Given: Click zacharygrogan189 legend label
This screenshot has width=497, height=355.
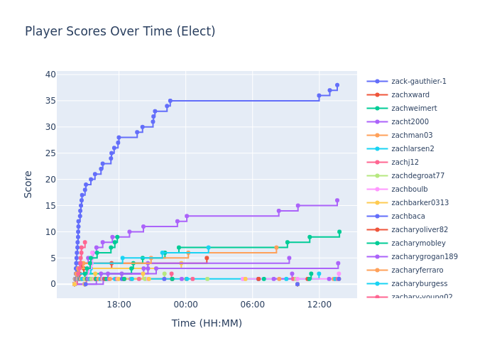Looking at the screenshot, I should [x=424, y=257].
